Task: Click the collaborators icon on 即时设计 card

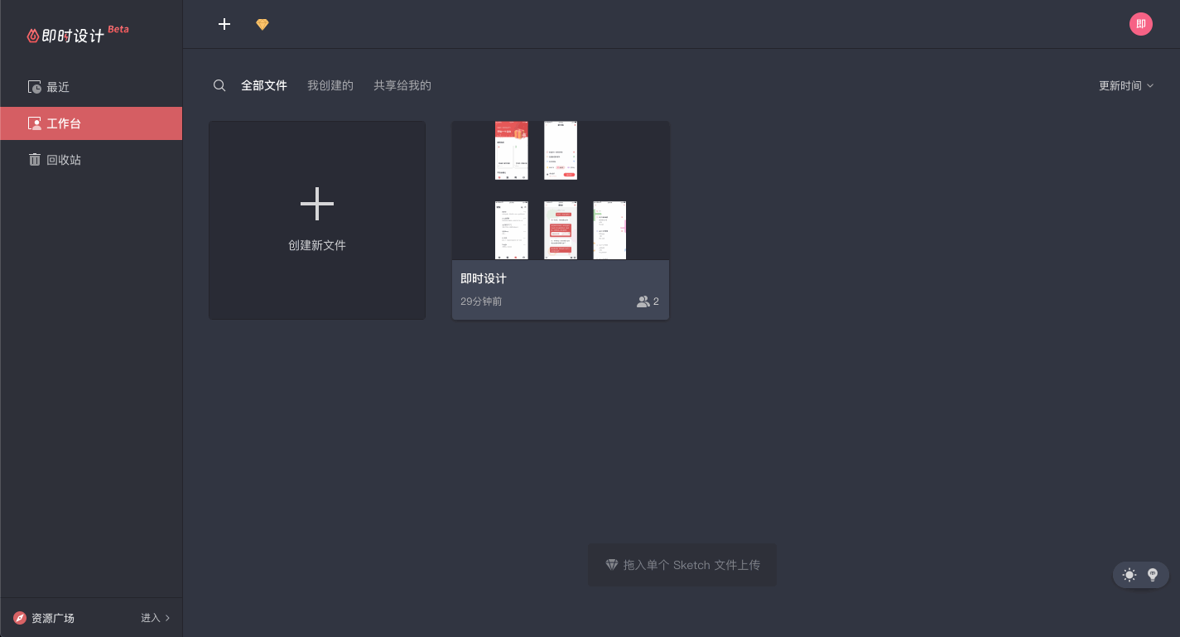Action: (x=643, y=302)
